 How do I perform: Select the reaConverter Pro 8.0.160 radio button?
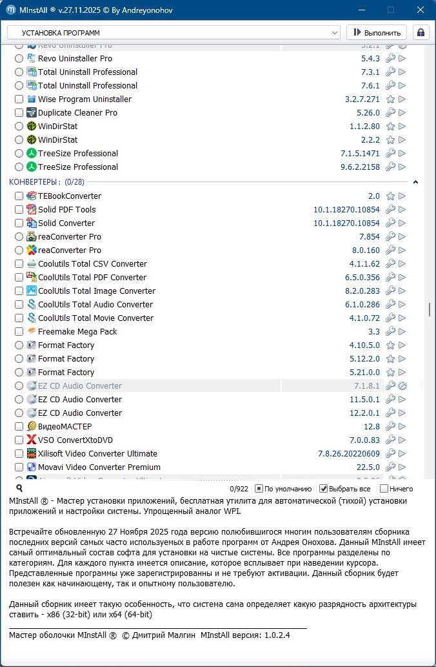[x=19, y=251]
